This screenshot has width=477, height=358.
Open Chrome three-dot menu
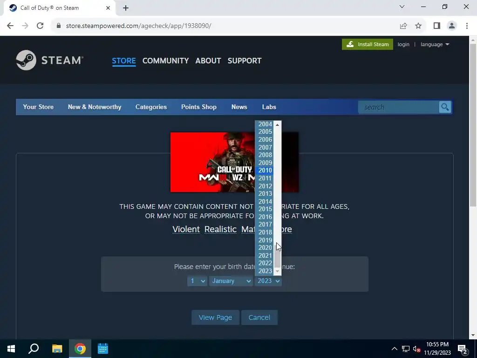(467, 26)
